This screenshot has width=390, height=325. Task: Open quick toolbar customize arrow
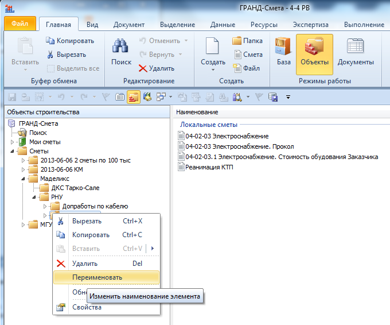[288, 97]
